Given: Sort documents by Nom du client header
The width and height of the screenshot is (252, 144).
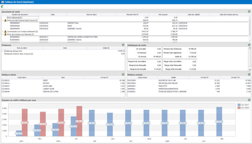Looking at the screenshot, I should (91, 15).
